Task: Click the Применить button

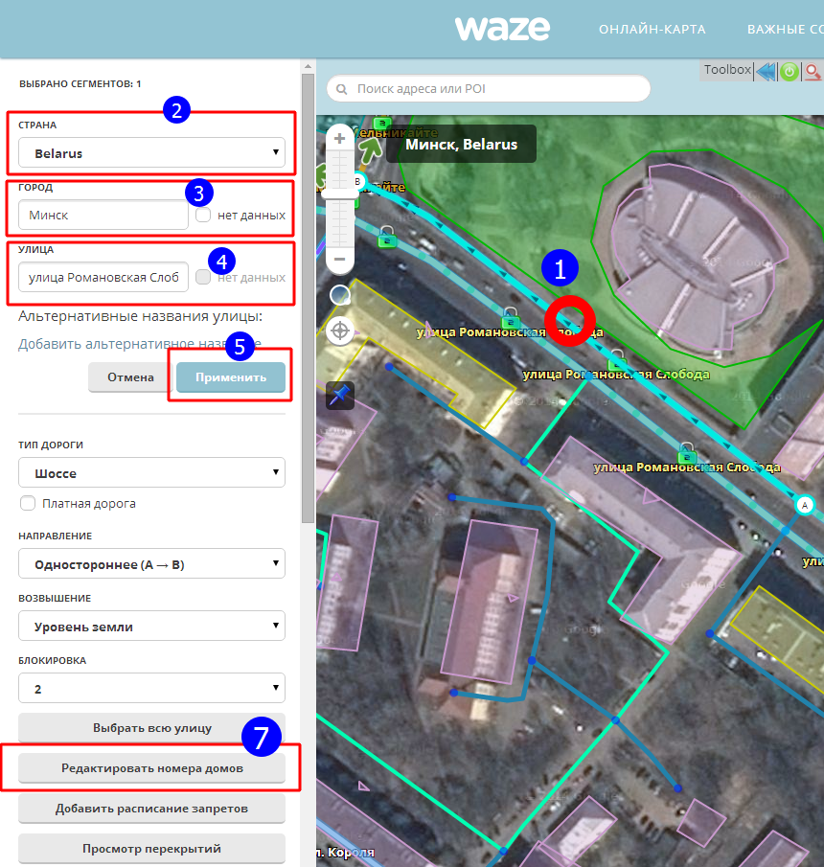Action: (x=231, y=377)
